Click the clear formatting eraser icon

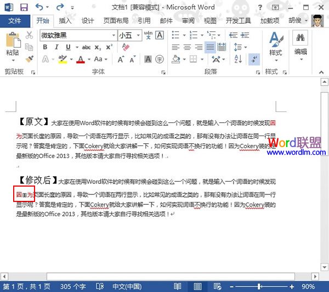click(126, 47)
